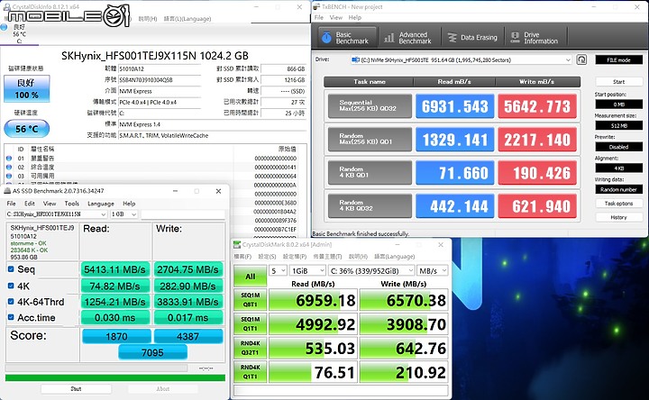
Task: Open the TxBENCH File menu
Action: (x=319, y=17)
